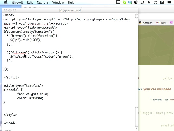Click the editor vertical scrollbar thumb
174x131 pixels.
[136, 62]
